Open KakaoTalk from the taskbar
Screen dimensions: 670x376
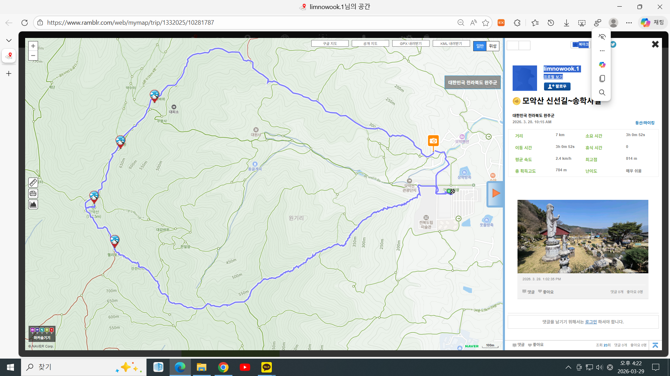[x=267, y=367]
